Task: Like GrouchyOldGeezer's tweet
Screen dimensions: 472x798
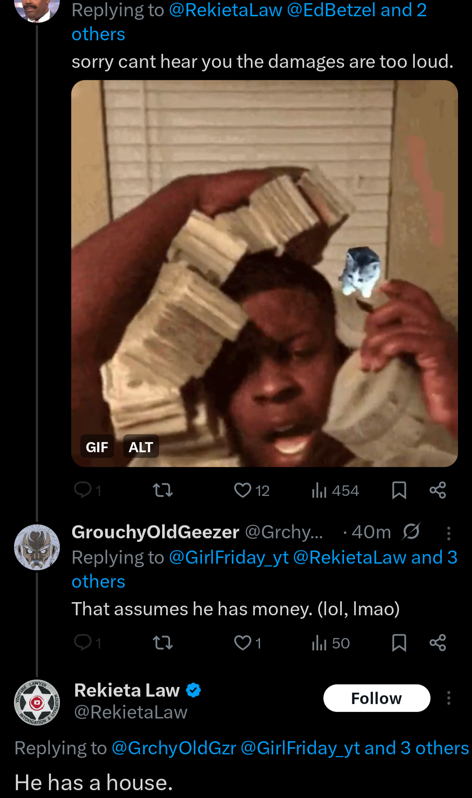Action: (247, 643)
